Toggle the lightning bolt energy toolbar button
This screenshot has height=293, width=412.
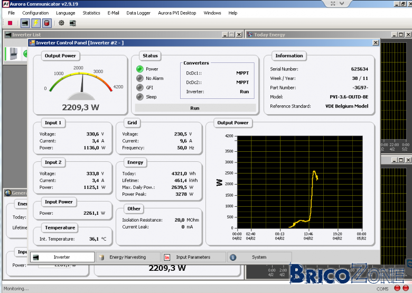tap(36, 23)
